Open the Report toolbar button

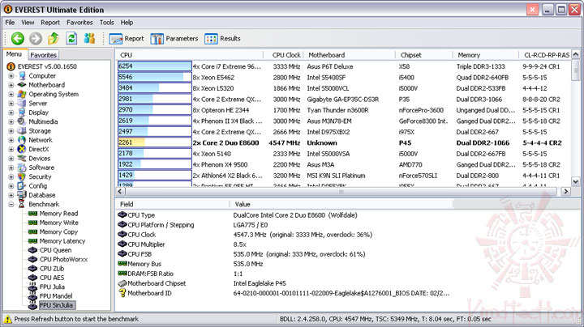coord(127,39)
